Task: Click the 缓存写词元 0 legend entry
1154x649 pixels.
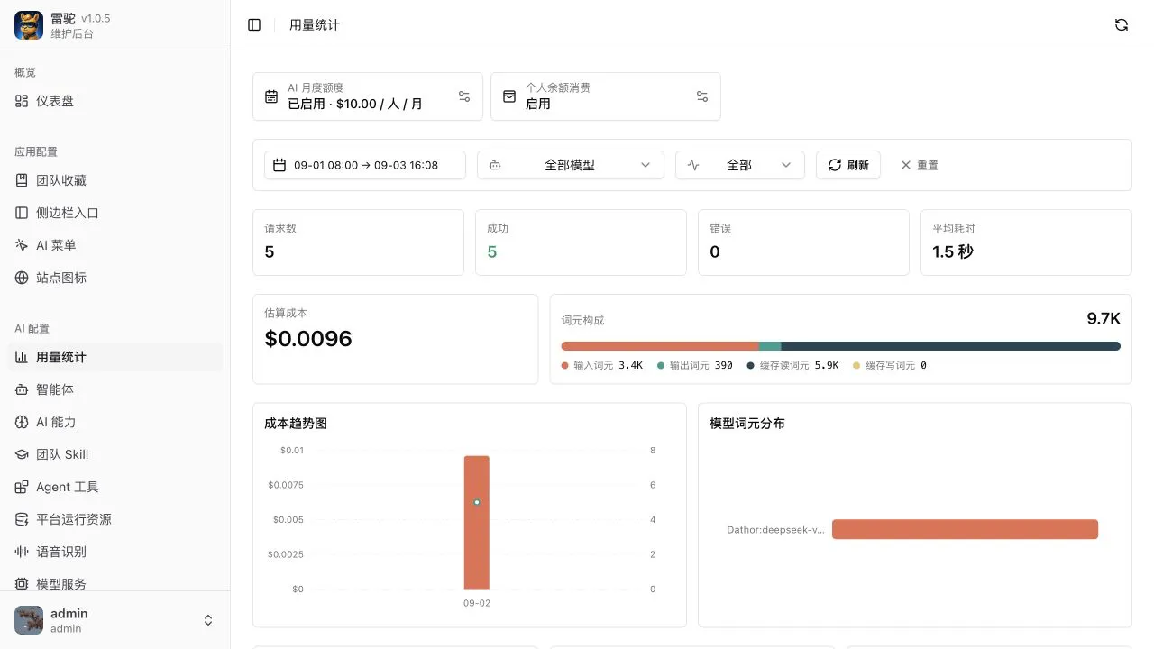Action: [x=890, y=366]
